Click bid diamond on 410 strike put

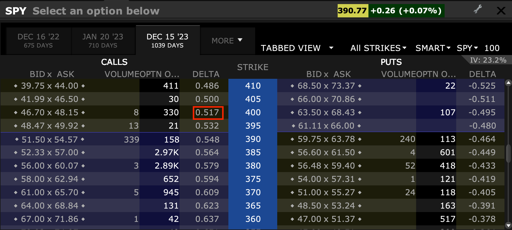pos(292,86)
